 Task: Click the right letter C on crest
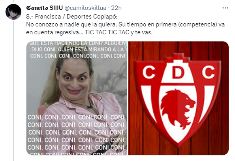208,73
